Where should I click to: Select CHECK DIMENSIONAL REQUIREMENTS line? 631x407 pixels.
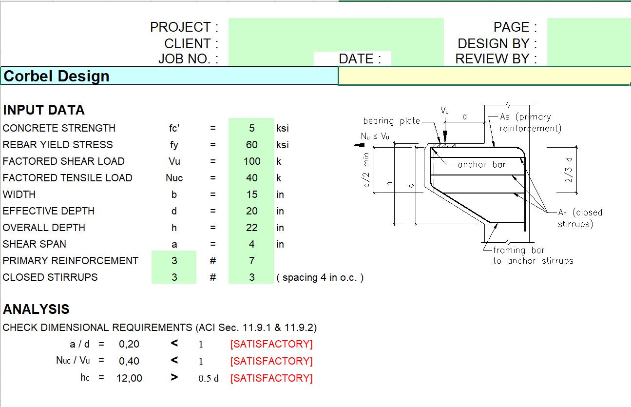click(x=160, y=328)
